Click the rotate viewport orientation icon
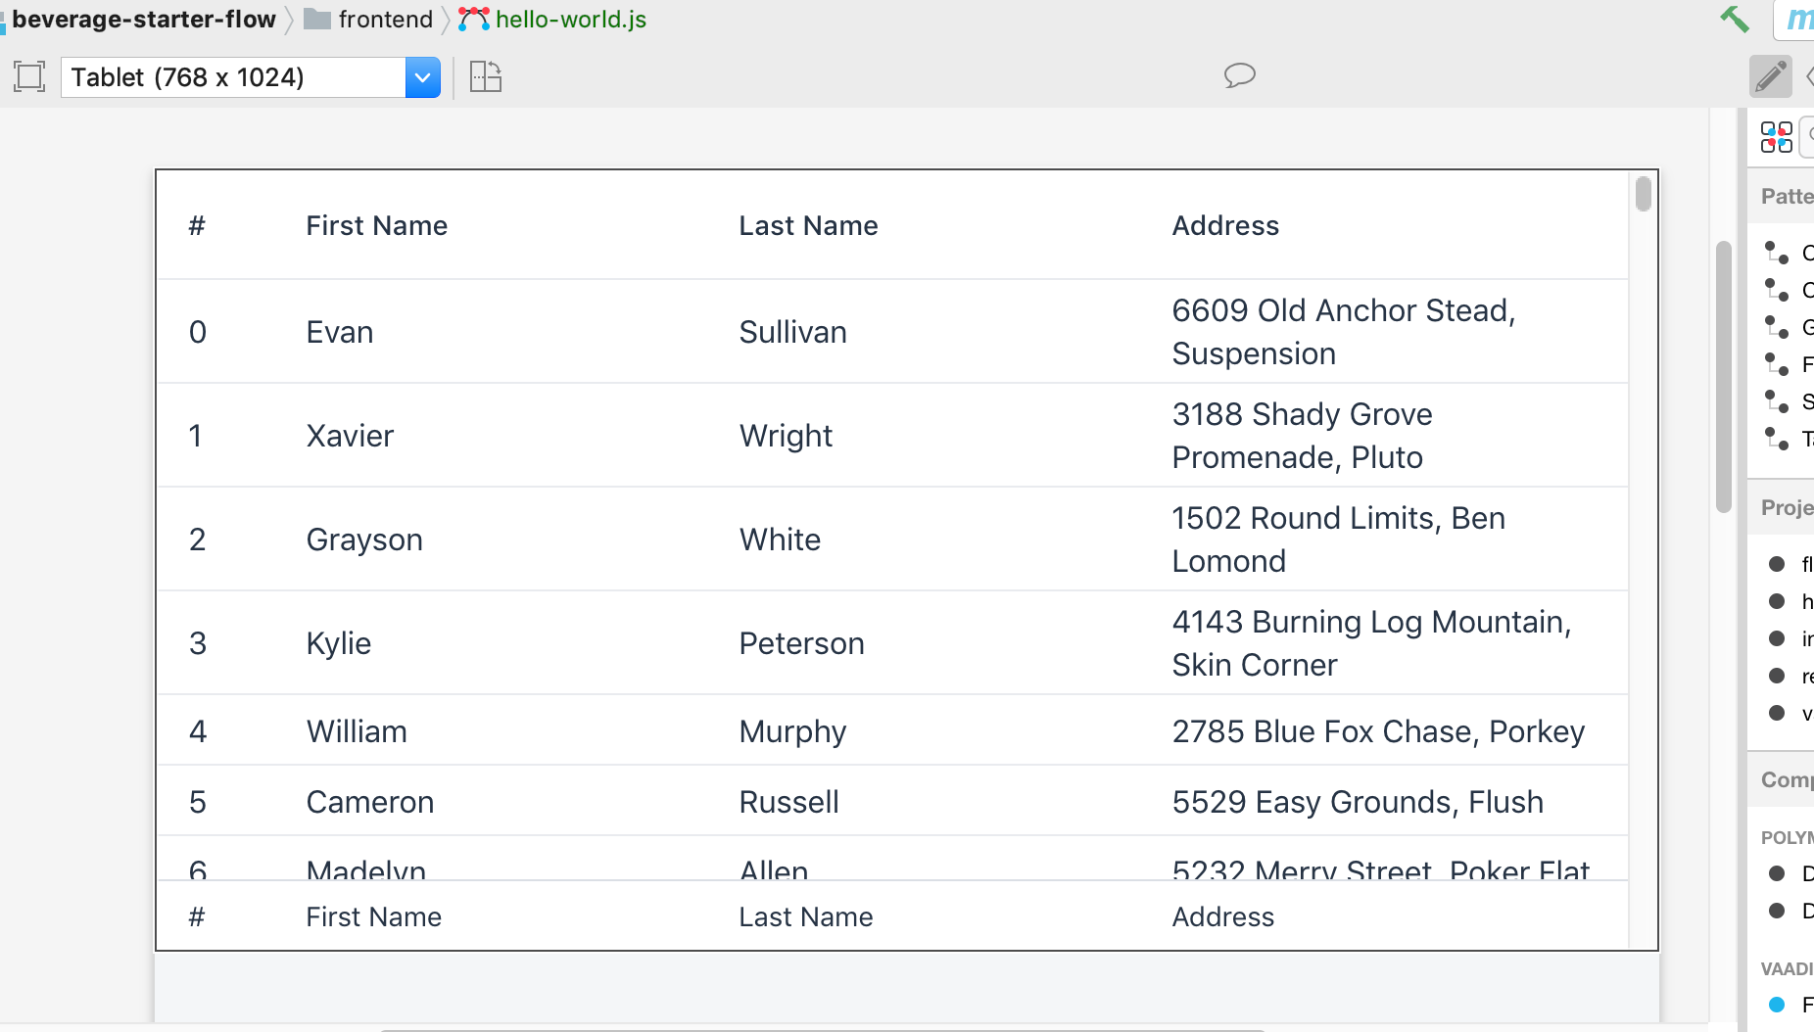The image size is (1814, 1032). 486,76
